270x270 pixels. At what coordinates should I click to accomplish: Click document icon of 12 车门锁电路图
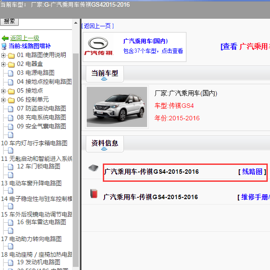11,167
